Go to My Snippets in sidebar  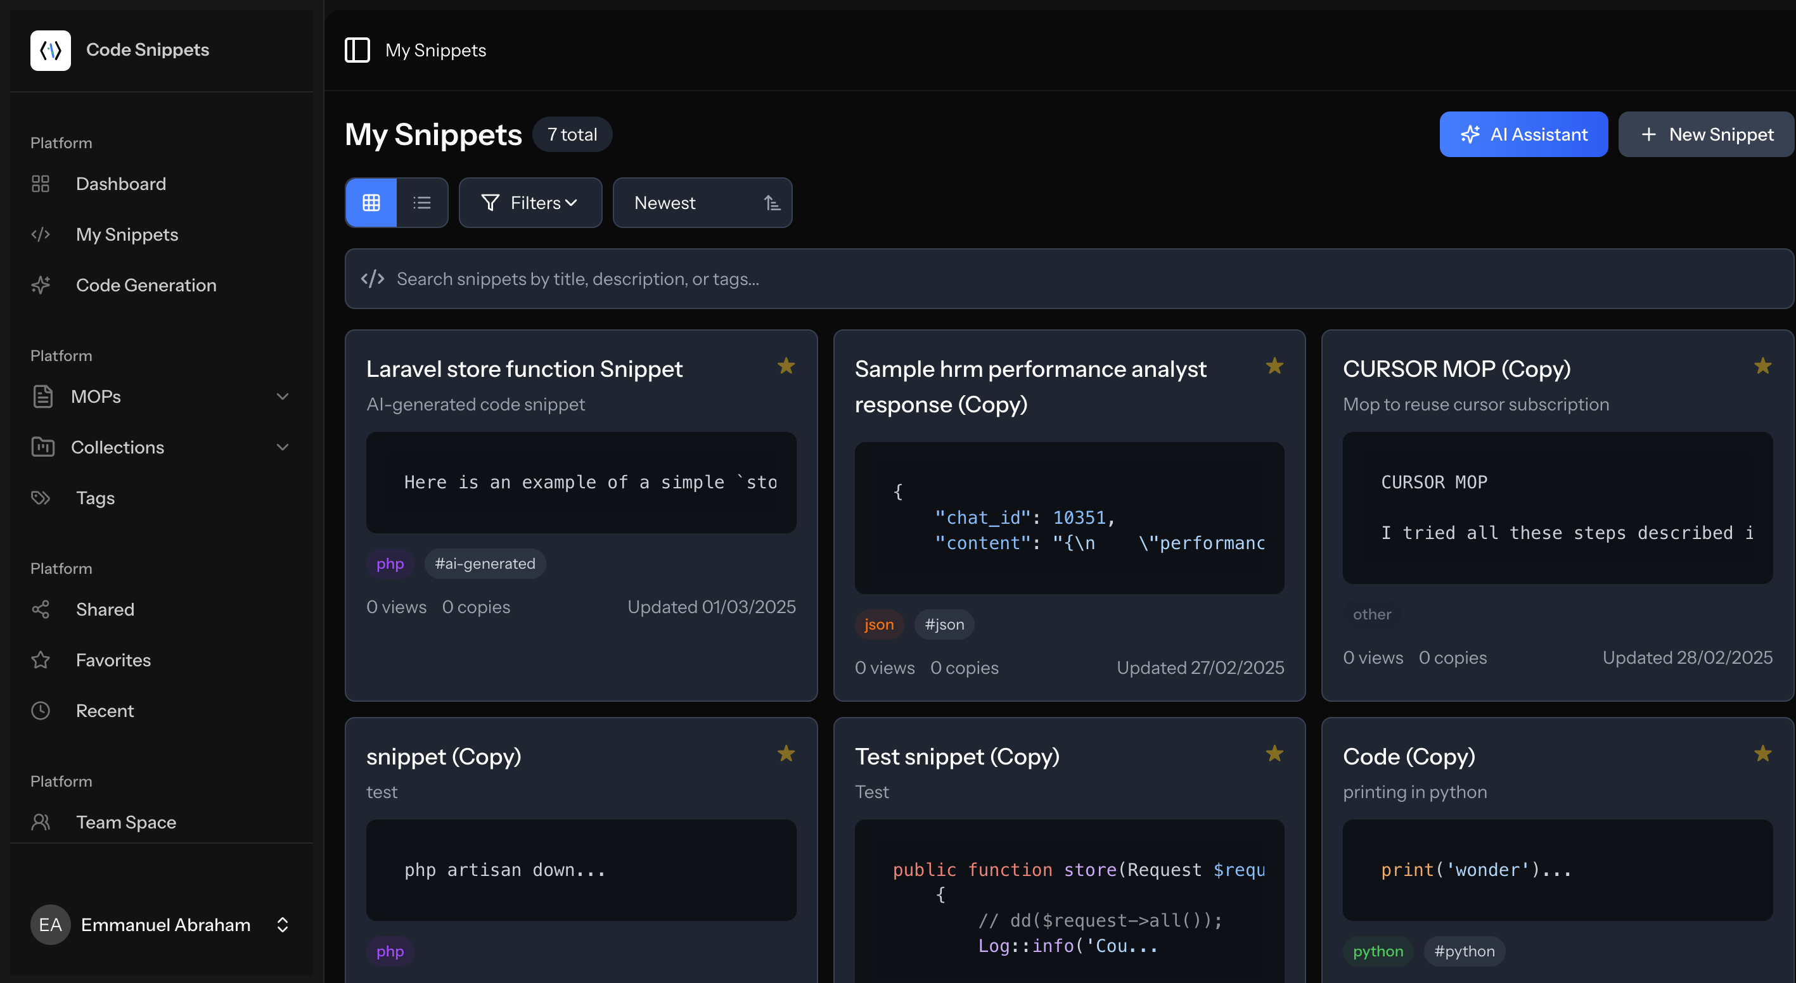127,235
